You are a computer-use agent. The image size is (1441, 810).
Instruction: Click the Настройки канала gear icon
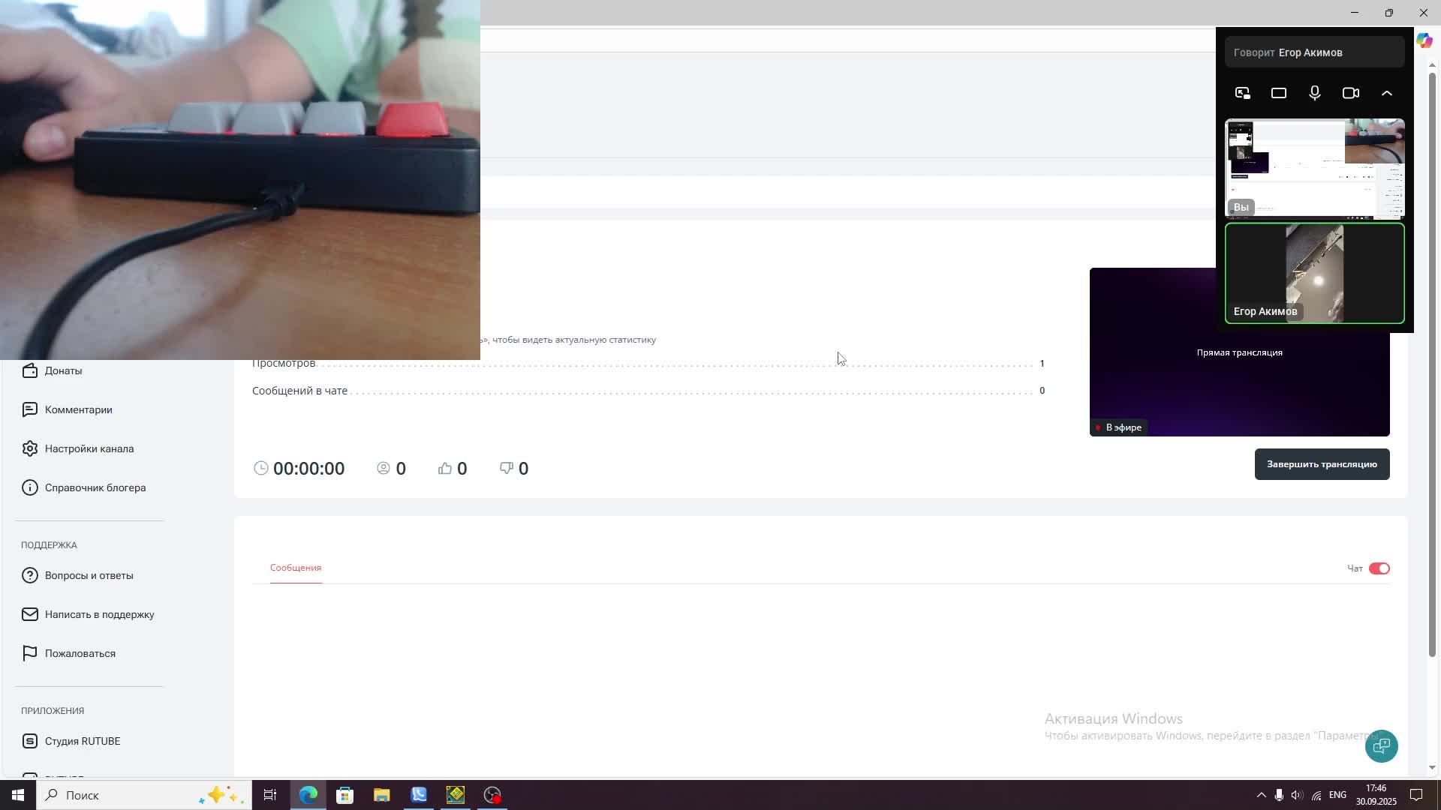30,448
